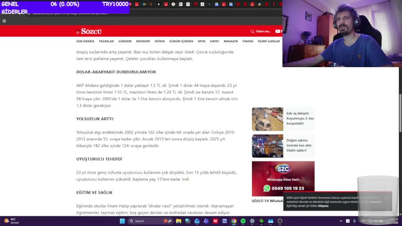Click the 'tıklayınız' link in the privacy notice
The height and width of the screenshot is (226, 402).
click(323, 206)
